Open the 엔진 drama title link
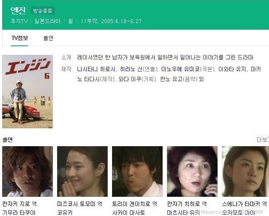269x216 pixels. 18,10
